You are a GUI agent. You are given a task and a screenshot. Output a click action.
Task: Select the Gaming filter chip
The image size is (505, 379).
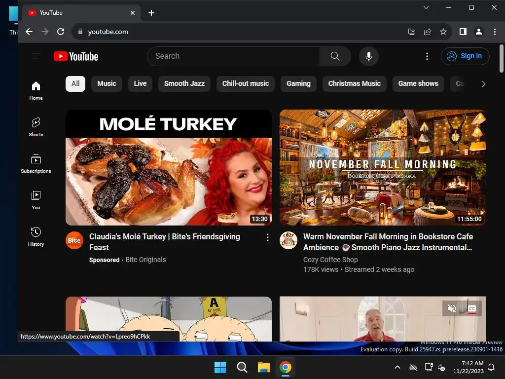[x=298, y=84]
